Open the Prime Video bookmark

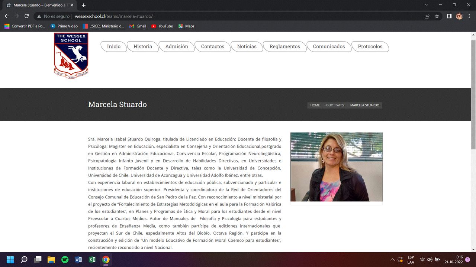click(64, 26)
